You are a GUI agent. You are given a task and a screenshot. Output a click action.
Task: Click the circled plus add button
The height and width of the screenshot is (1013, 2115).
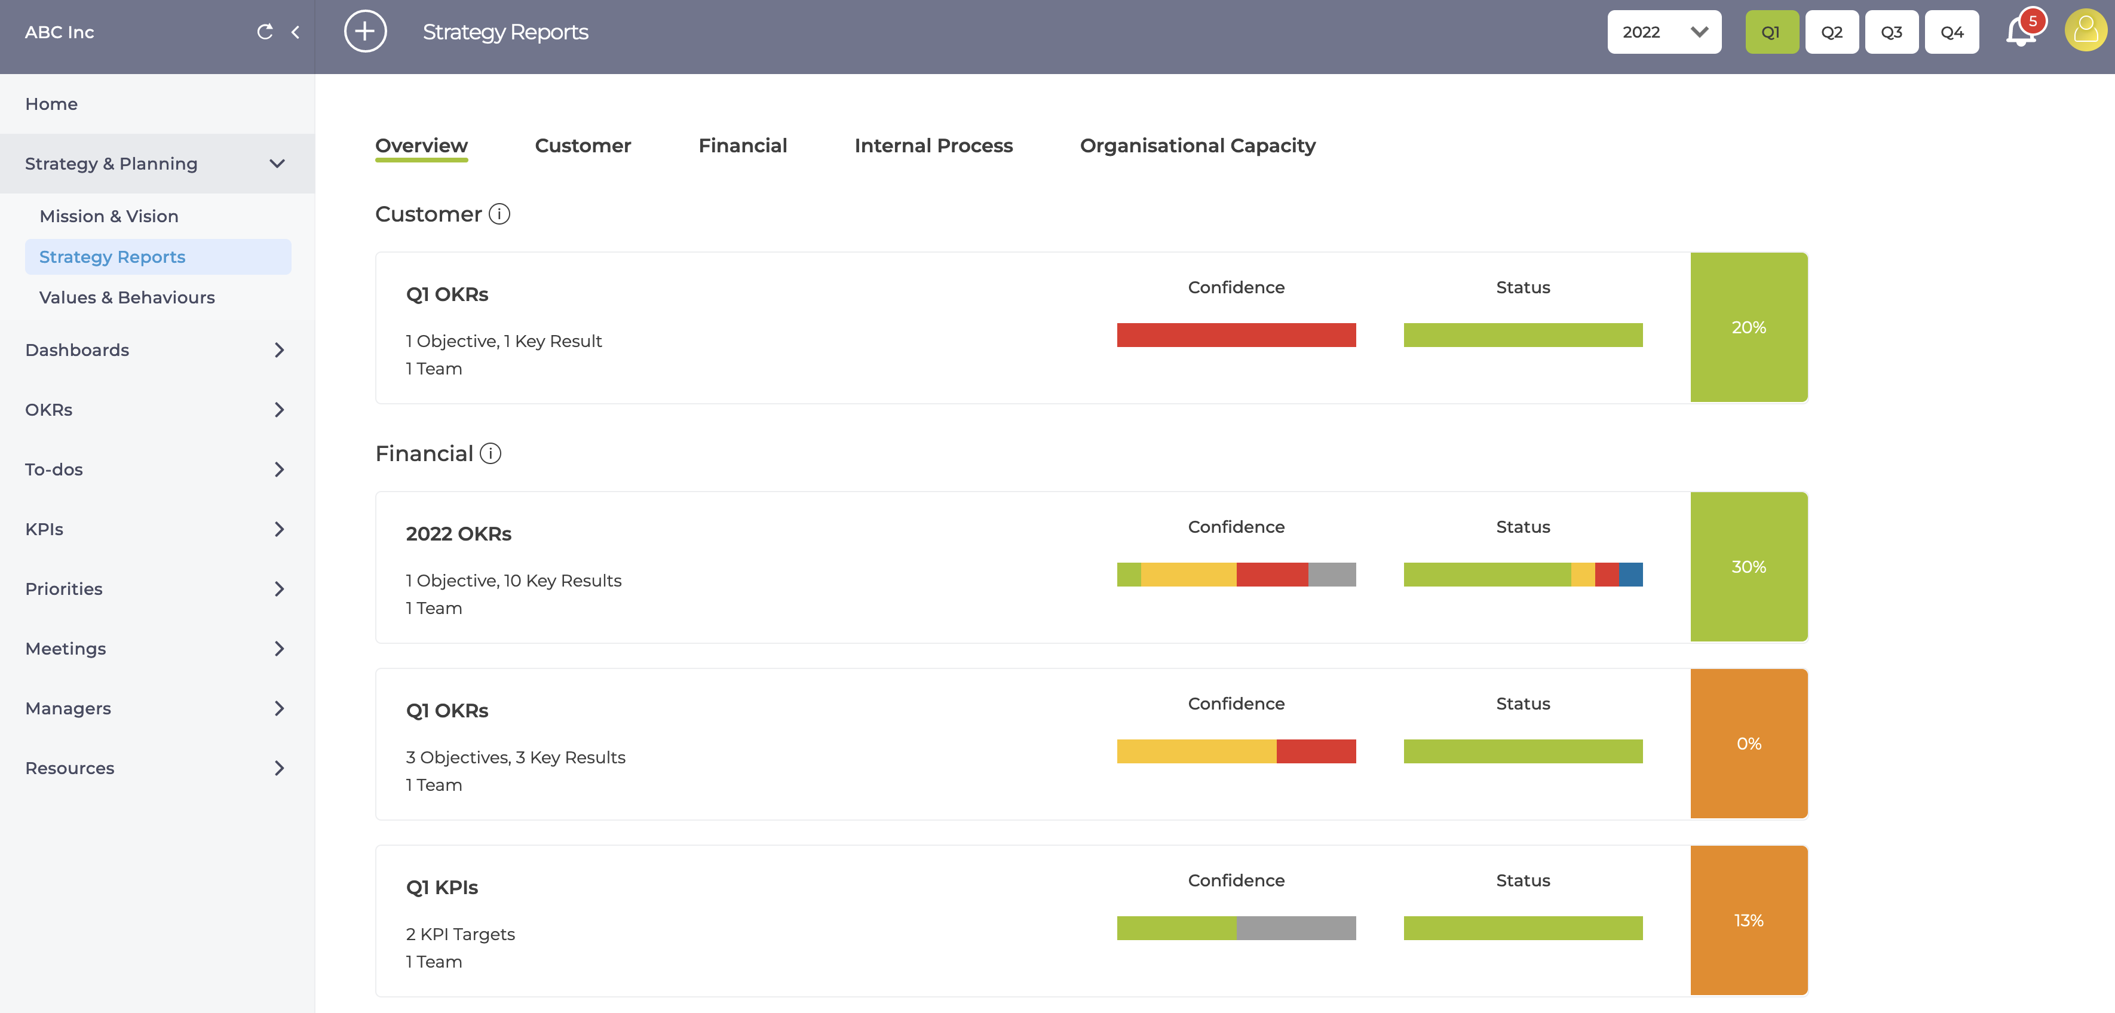[366, 32]
